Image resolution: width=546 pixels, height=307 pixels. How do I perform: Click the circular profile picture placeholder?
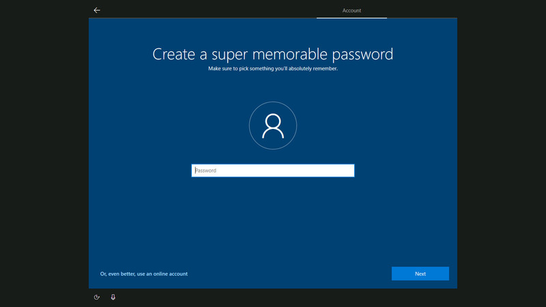pos(273,126)
